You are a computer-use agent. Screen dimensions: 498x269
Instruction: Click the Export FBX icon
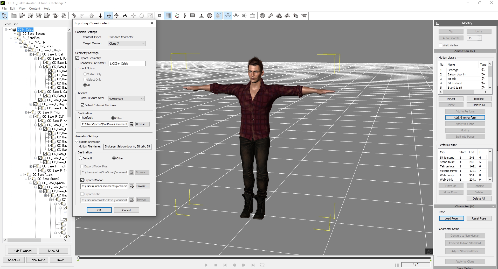coord(31,16)
